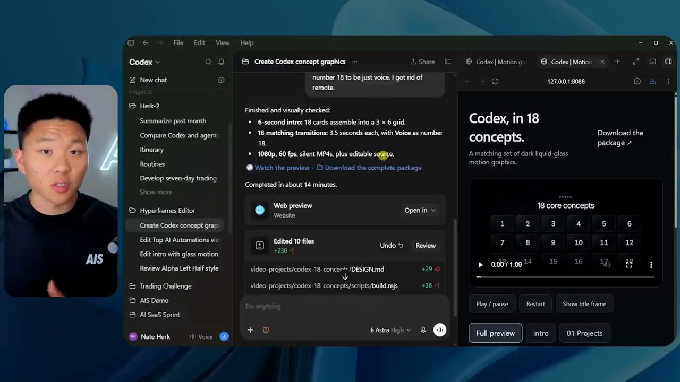Screen dimensions: 680x382
Task: Select the 01 Projects preview option
Action: [584, 333]
